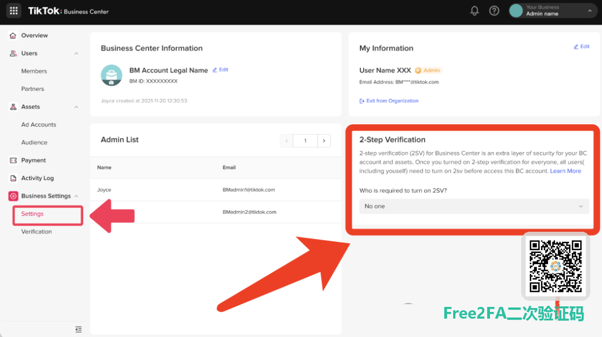Open the Partners page

(x=33, y=89)
